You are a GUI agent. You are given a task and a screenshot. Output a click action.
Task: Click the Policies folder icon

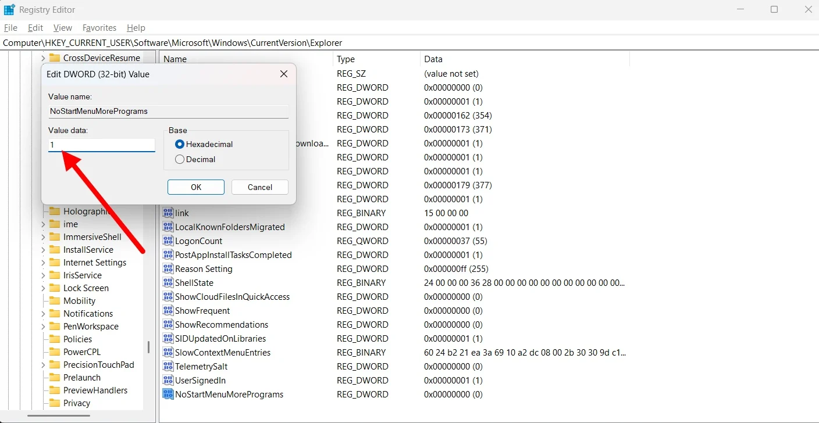click(x=55, y=339)
